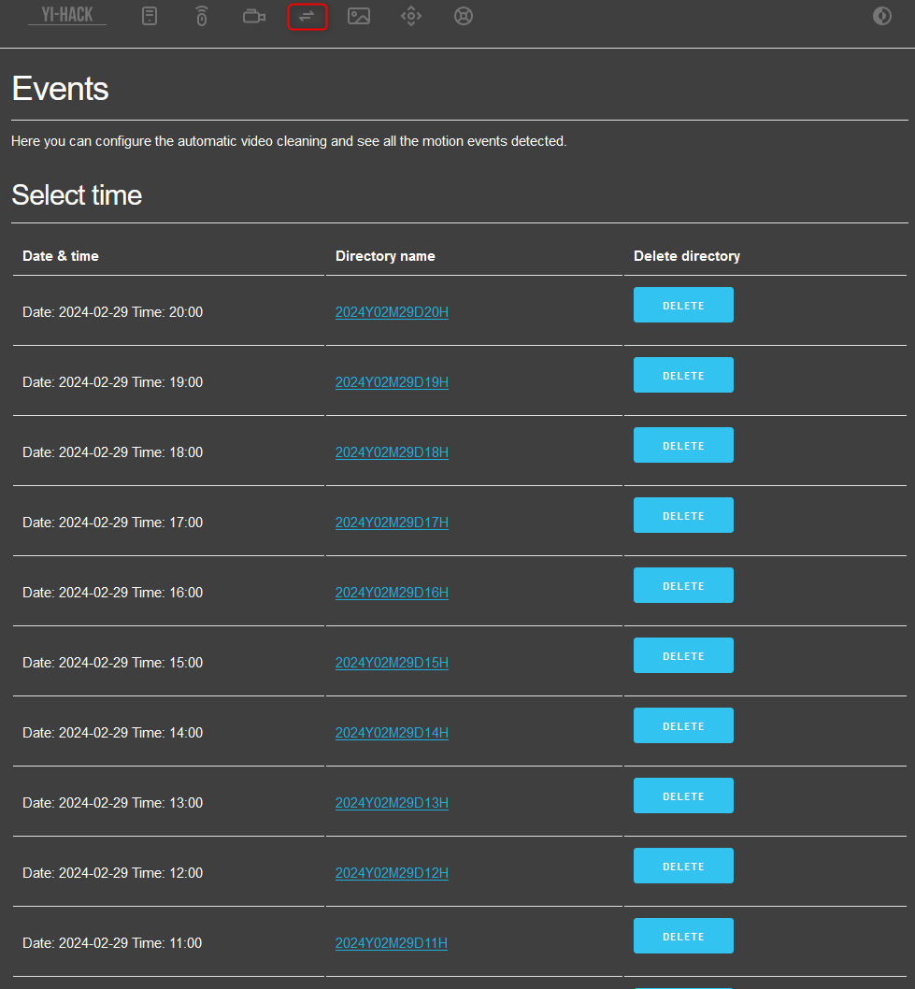
Task: Open the remote control icon in navbar
Action: 202,16
